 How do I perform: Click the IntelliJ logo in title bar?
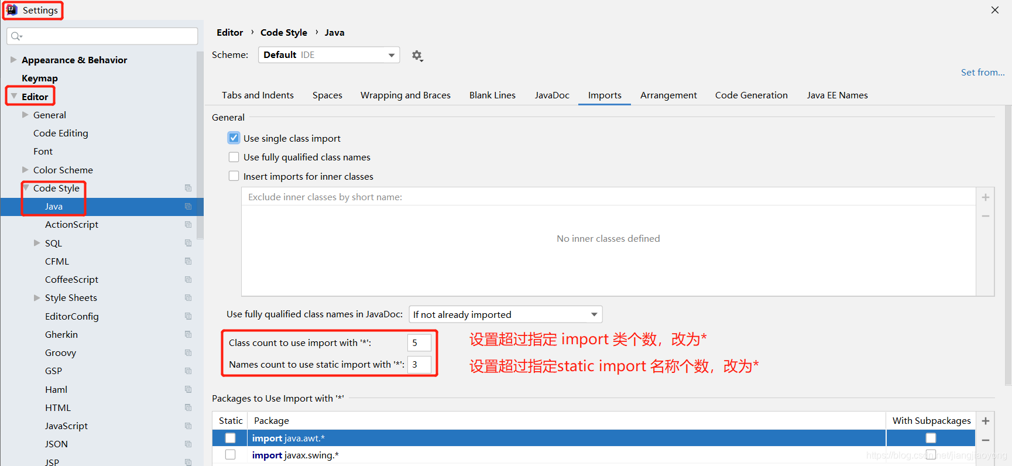pos(12,10)
